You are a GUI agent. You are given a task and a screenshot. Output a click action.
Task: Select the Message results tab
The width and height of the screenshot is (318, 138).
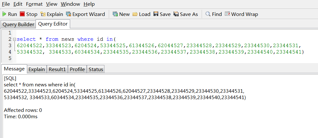click(x=14, y=69)
